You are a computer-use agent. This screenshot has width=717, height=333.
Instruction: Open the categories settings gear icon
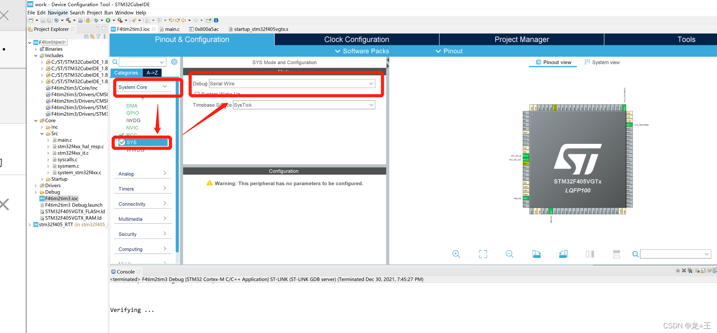click(174, 62)
